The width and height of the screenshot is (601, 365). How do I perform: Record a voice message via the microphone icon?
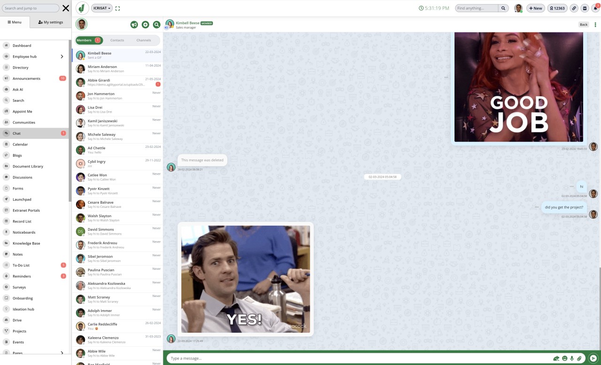click(x=571, y=358)
